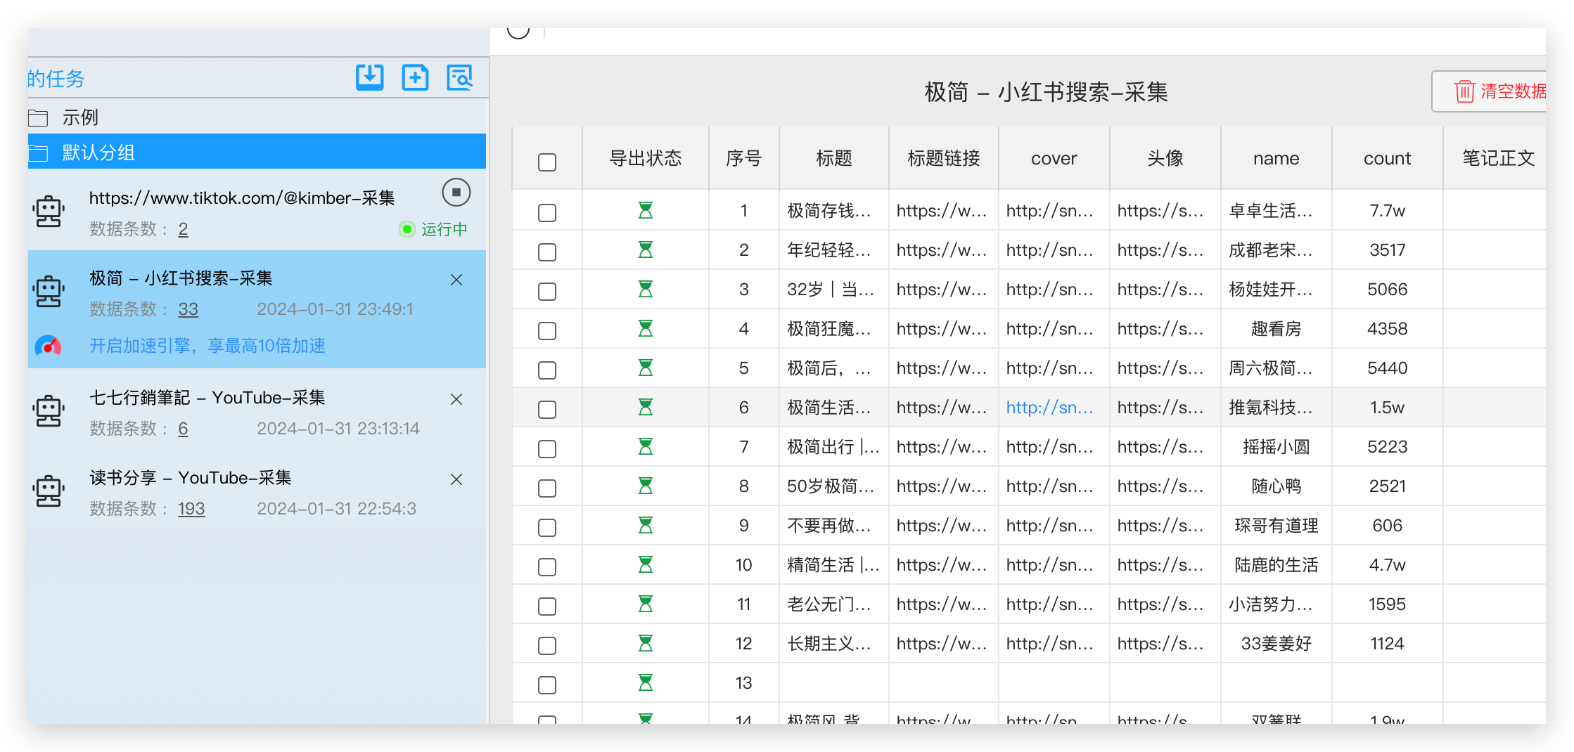Remove the 读书分享 YouTube task
Viewport: 1574px width, 752px height.
pyautogui.click(x=456, y=479)
